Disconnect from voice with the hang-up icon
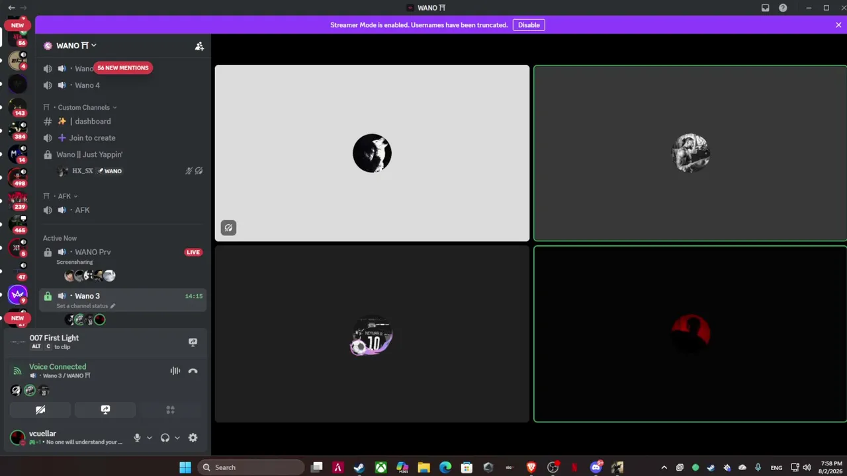The height and width of the screenshot is (476, 847). (193, 371)
